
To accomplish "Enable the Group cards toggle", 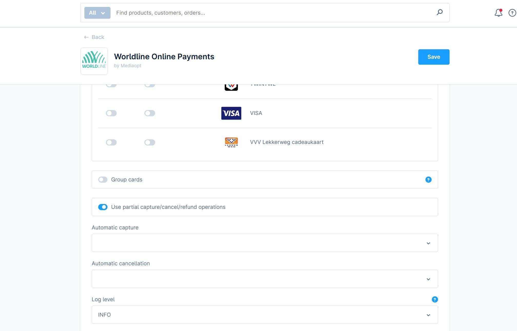I will pos(103,180).
